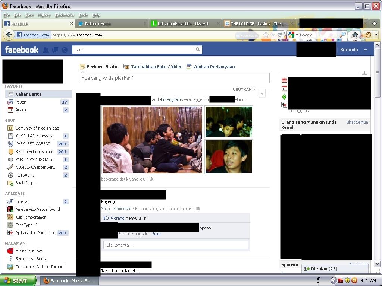
Task: Open new tab with plus button
Action: (375, 23)
